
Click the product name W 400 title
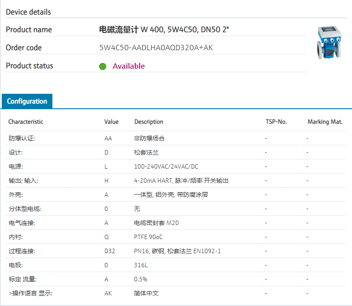point(164,29)
